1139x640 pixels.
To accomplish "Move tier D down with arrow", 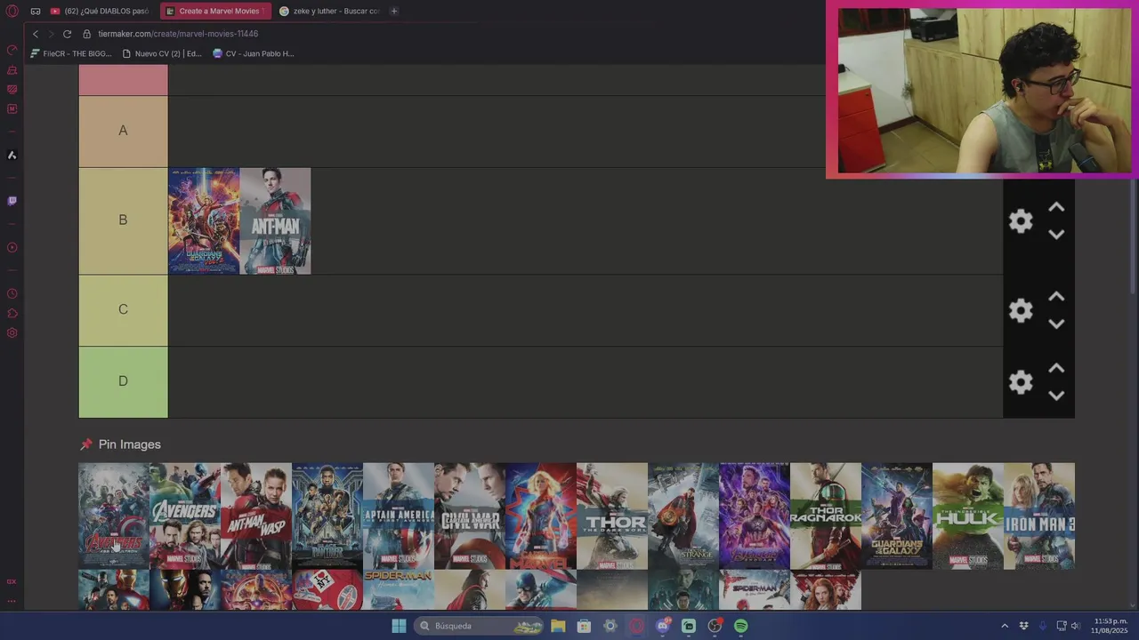I will tap(1056, 396).
